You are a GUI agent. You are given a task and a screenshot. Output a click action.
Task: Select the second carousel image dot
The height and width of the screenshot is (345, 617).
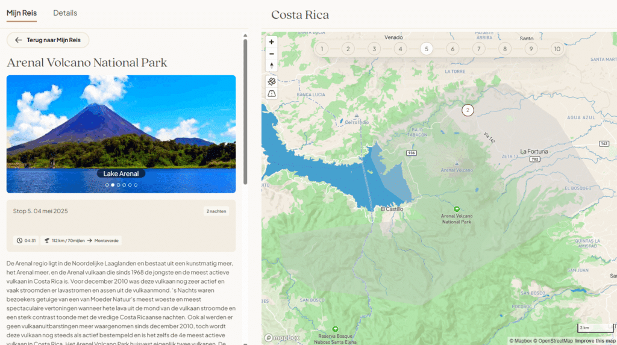(x=113, y=185)
